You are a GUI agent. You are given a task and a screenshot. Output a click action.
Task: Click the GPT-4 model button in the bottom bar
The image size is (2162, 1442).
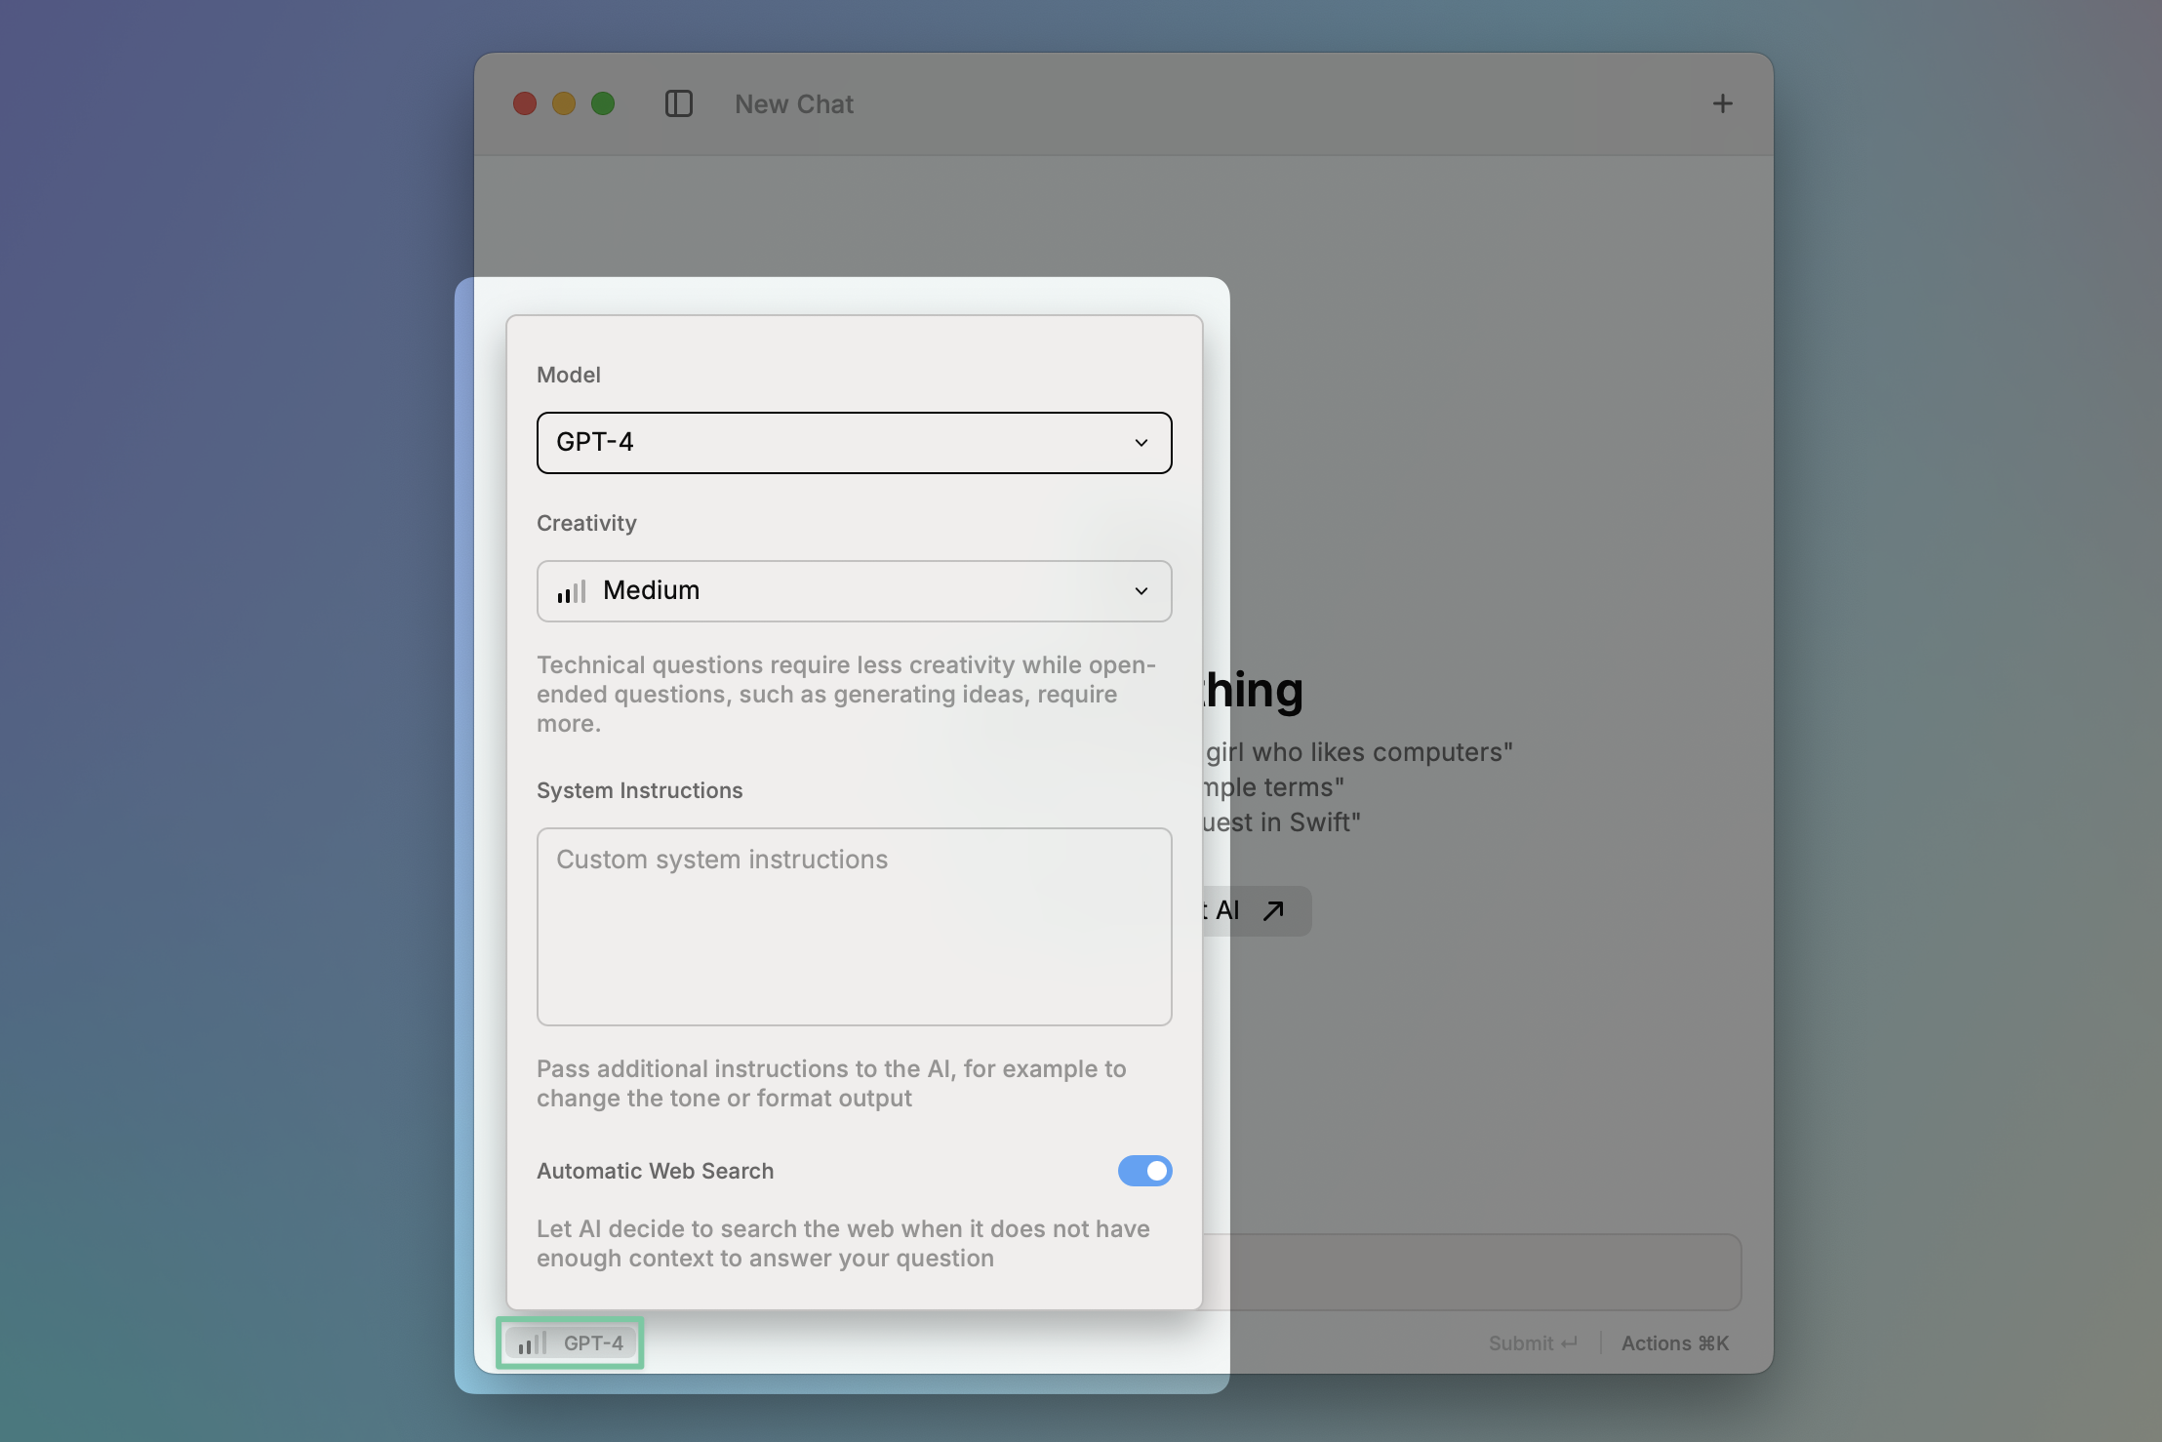(x=571, y=1343)
